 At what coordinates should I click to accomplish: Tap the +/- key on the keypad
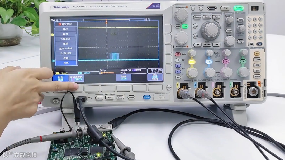(261, 38)
